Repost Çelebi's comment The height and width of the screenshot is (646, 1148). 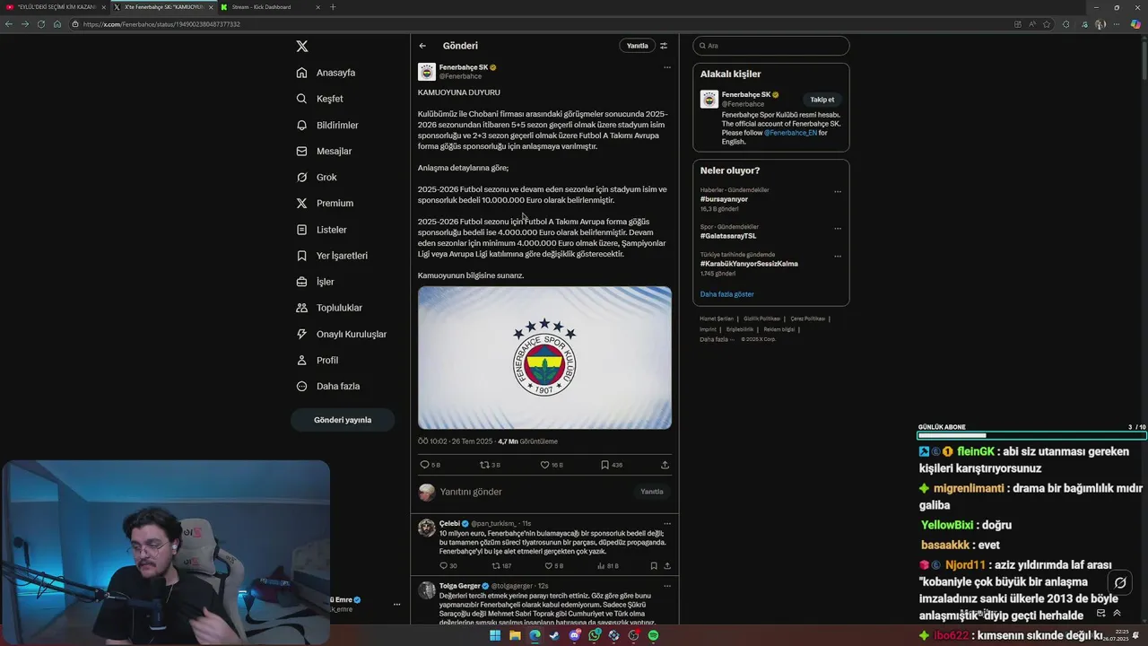click(x=496, y=566)
